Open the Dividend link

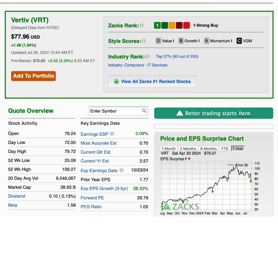[17, 196]
